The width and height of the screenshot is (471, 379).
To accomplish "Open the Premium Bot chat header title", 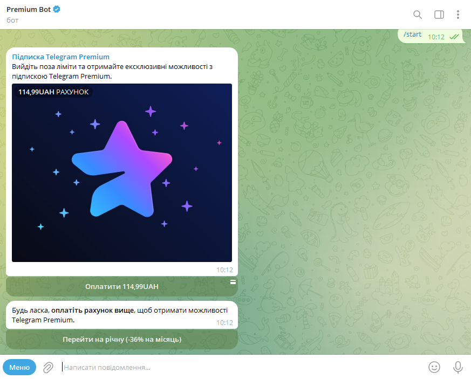I will tap(29, 9).
